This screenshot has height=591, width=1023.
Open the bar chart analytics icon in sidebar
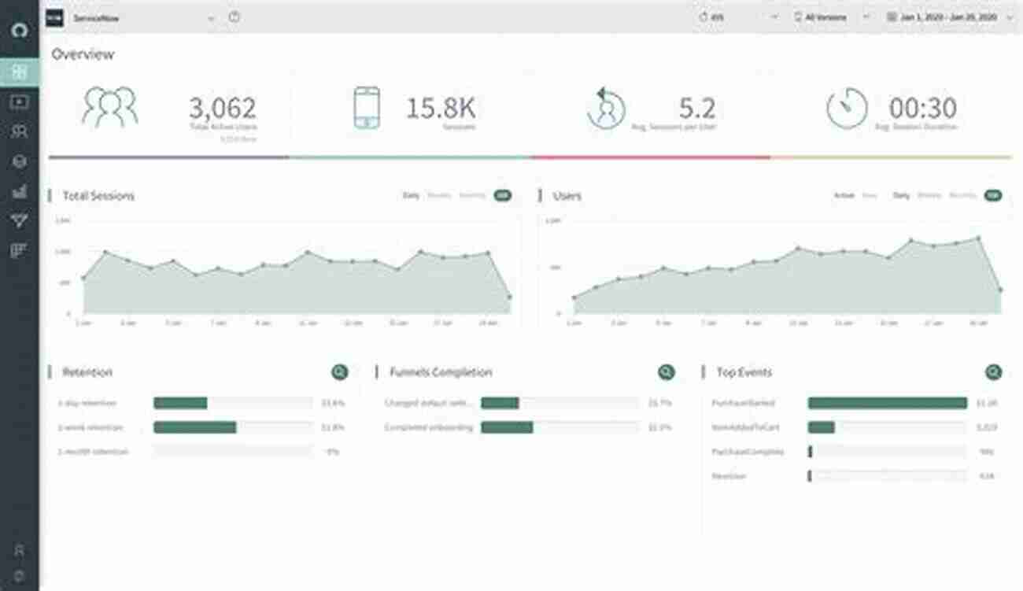coord(20,191)
